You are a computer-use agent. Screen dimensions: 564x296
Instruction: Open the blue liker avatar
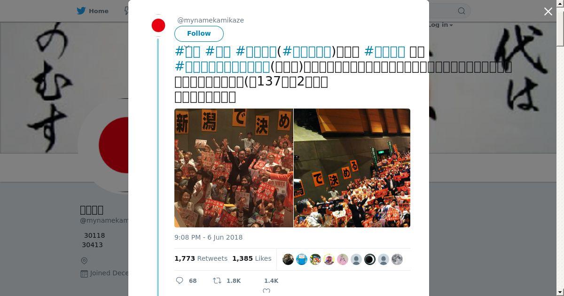pos(302,259)
